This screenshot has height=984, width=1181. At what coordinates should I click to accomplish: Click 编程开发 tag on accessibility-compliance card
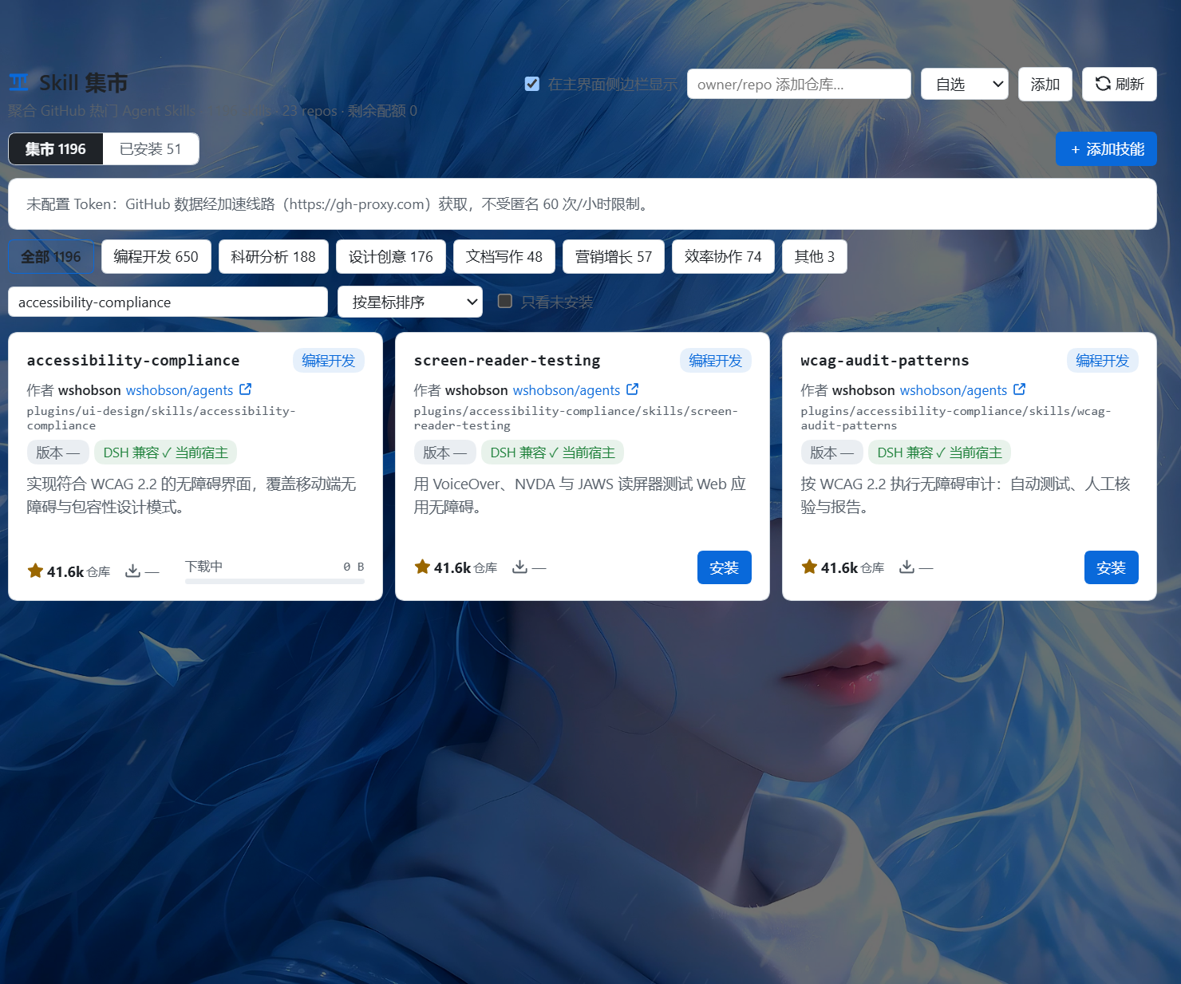click(x=329, y=361)
